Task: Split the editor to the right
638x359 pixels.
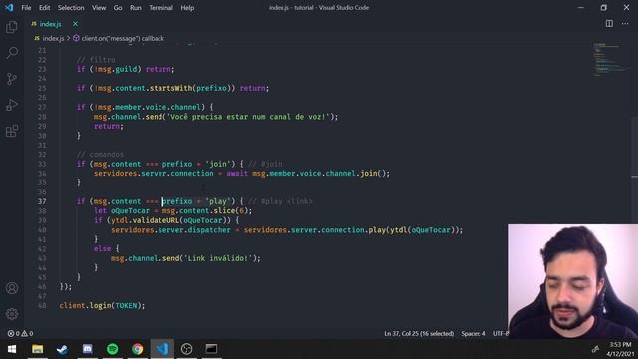Action: click(609, 24)
